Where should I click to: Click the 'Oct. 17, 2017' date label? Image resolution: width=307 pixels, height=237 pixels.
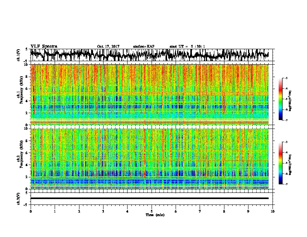108,46
